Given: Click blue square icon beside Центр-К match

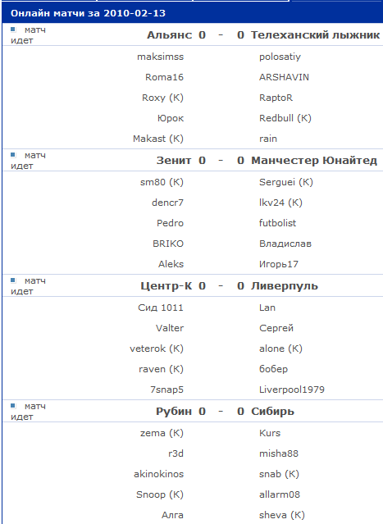Looking at the screenshot, I should click(x=13, y=280).
